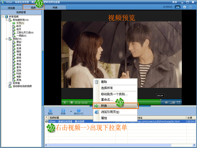Collapse the 按加速时间(10) node
Image resolution: width=197 pixels, height=148 pixels.
(x=7, y=20)
